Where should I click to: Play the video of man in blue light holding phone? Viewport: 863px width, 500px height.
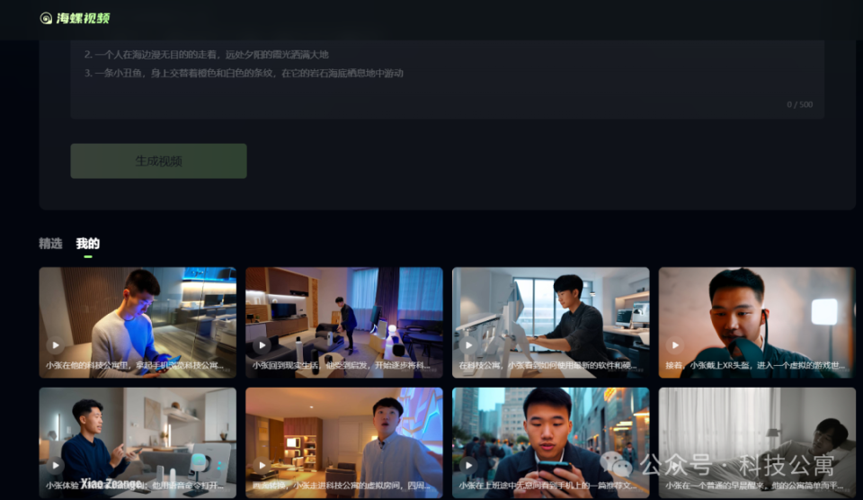pos(55,344)
